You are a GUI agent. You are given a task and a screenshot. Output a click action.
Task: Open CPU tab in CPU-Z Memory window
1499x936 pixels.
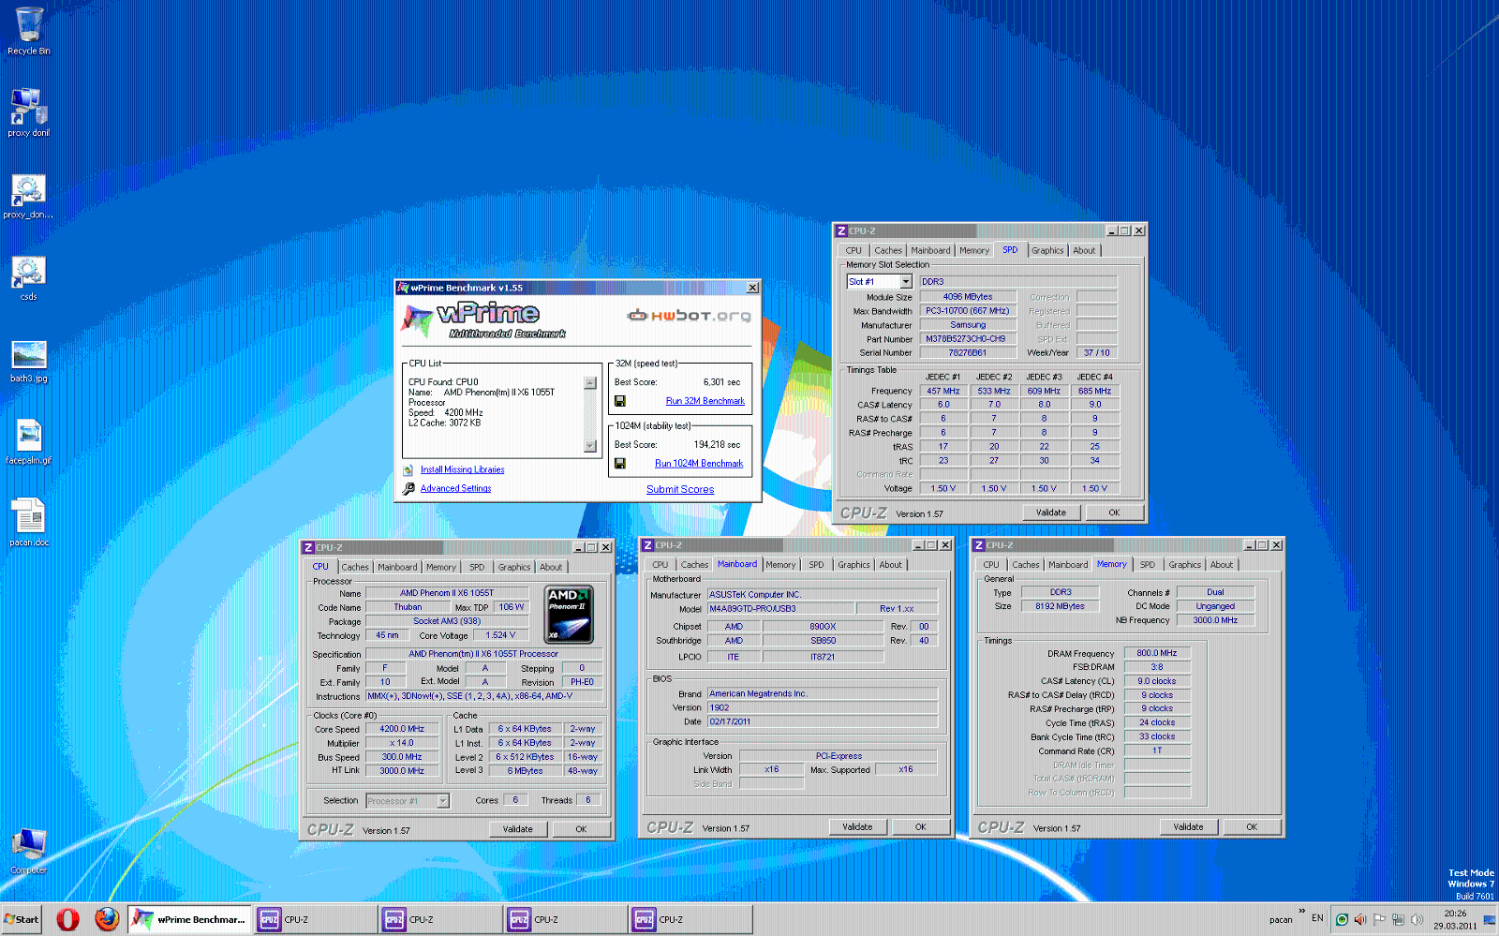991,565
